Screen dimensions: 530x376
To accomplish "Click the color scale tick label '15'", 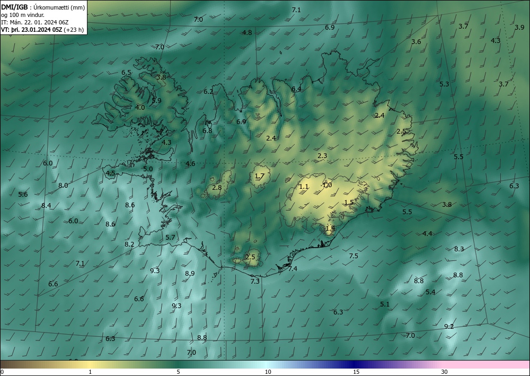I will point(356,372).
